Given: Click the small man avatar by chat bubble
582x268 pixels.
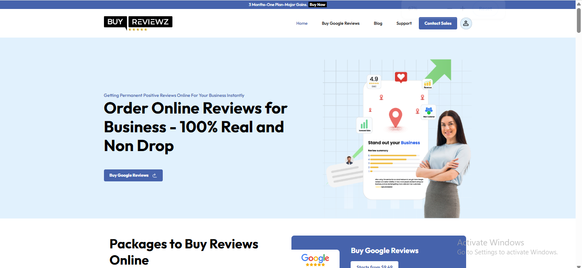Looking at the screenshot, I should 349,160.
